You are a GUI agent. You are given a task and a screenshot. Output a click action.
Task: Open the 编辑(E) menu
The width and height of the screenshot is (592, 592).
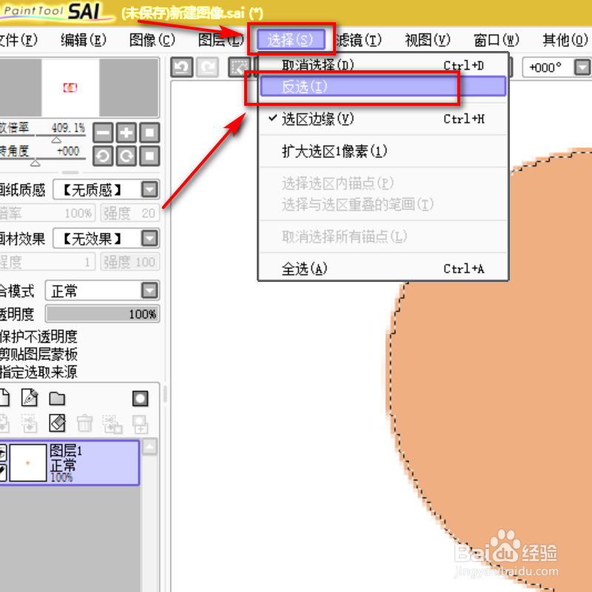coord(84,40)
